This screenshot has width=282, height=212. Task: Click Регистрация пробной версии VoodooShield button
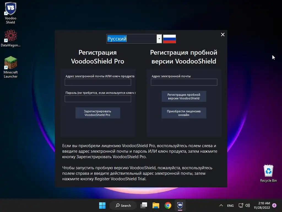[184, 96]
